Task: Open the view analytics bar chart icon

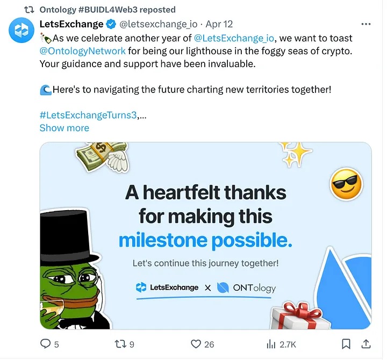Action: pyautogui.click(x=271, y=344)
